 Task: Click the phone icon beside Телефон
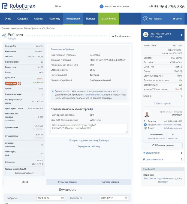click(145, 121)
